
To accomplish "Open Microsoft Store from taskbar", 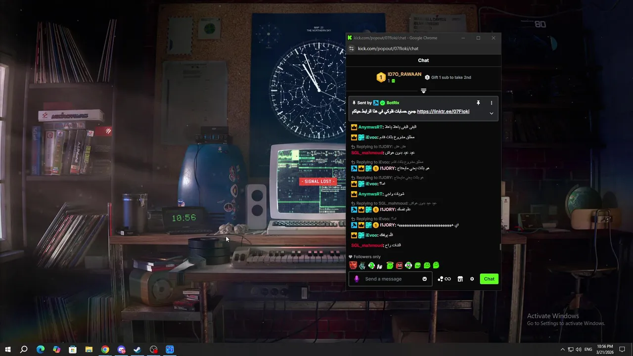I will (x=73, y=350).
